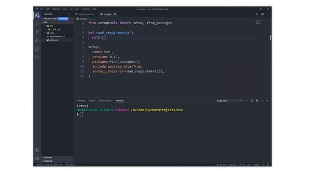Close the terminal panel
The height and width of the screenshot is (174, 309).
267,101
